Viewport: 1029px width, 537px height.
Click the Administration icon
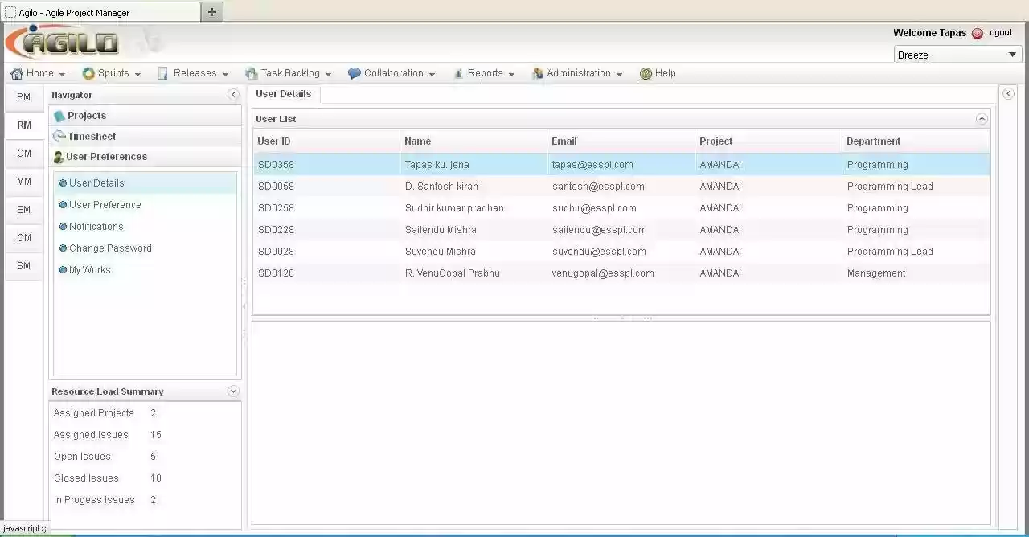537,72
